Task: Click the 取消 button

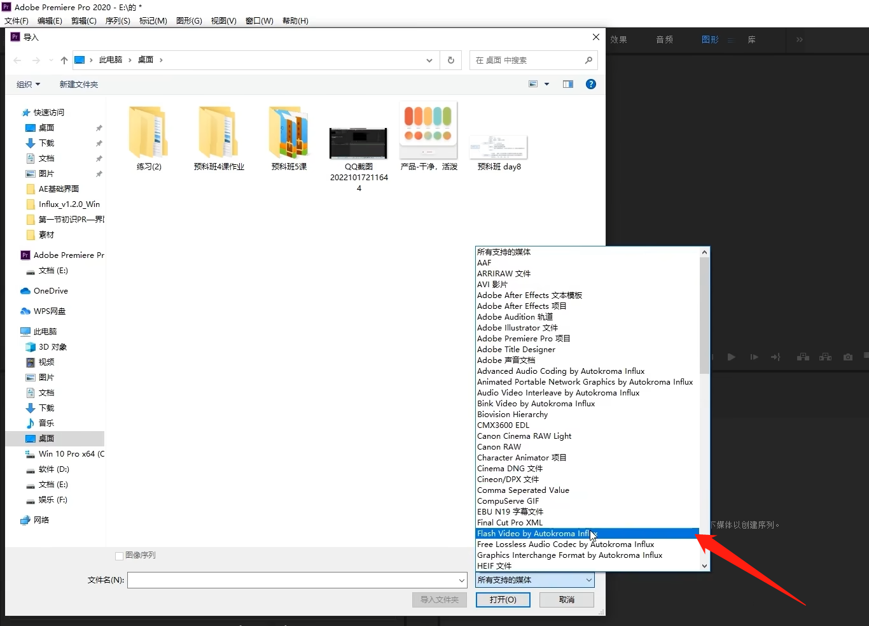Action: point(567,600)
